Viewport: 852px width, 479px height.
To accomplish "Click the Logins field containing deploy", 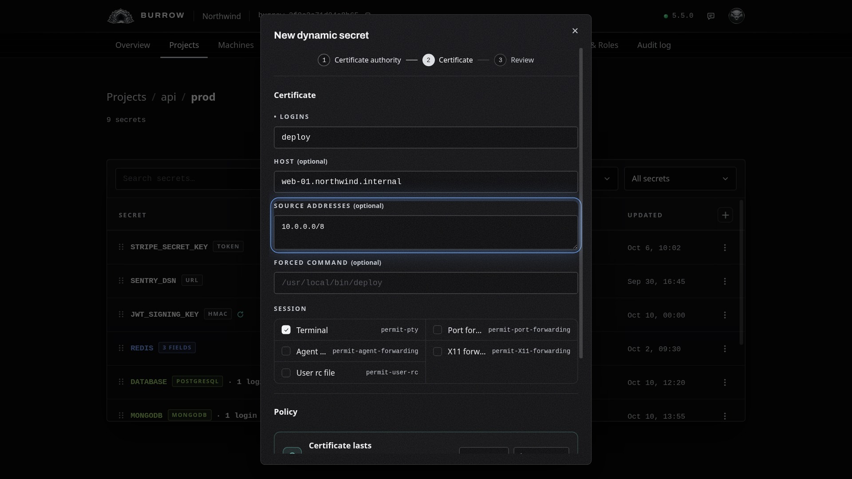I will tap(426, 137).
